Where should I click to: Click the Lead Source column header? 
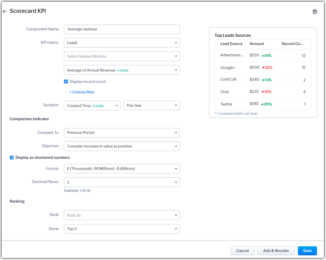click(231, 44)
